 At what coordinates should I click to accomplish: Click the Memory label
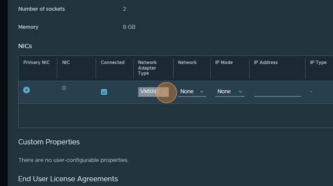coord(28,27)
